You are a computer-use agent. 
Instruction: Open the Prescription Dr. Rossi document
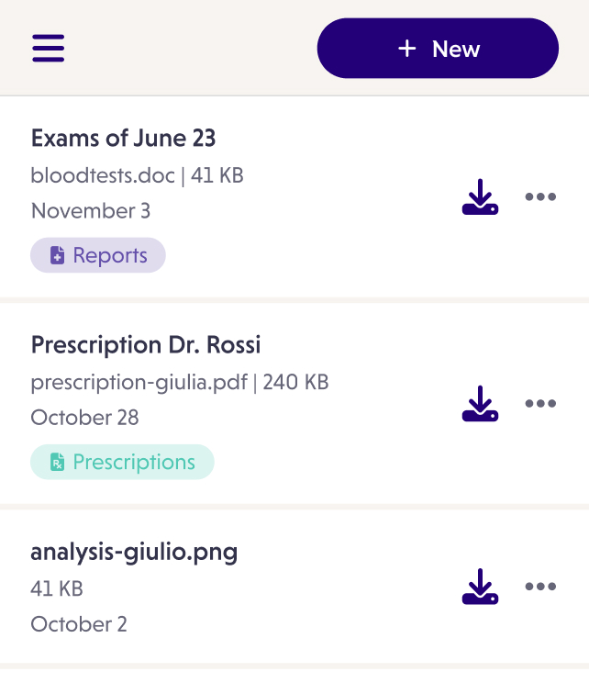[x=146, y=345]
